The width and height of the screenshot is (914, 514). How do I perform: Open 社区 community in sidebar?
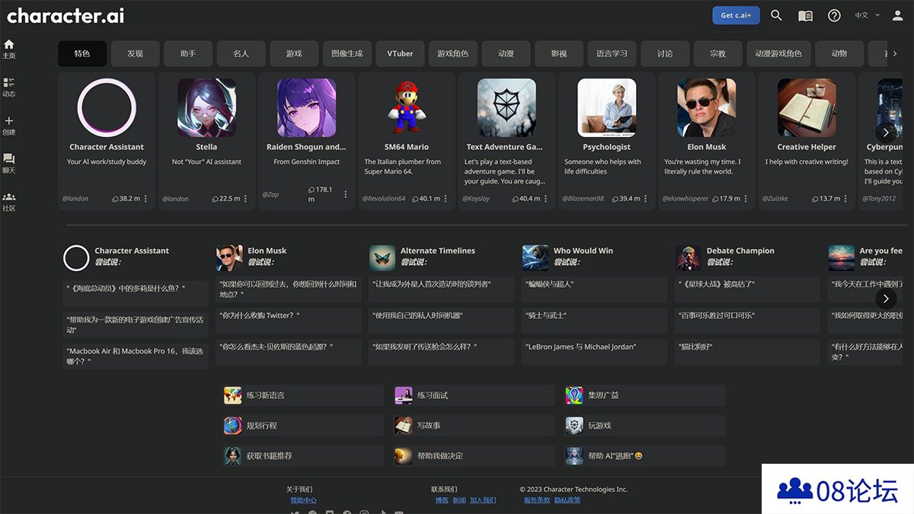point(9,202)
